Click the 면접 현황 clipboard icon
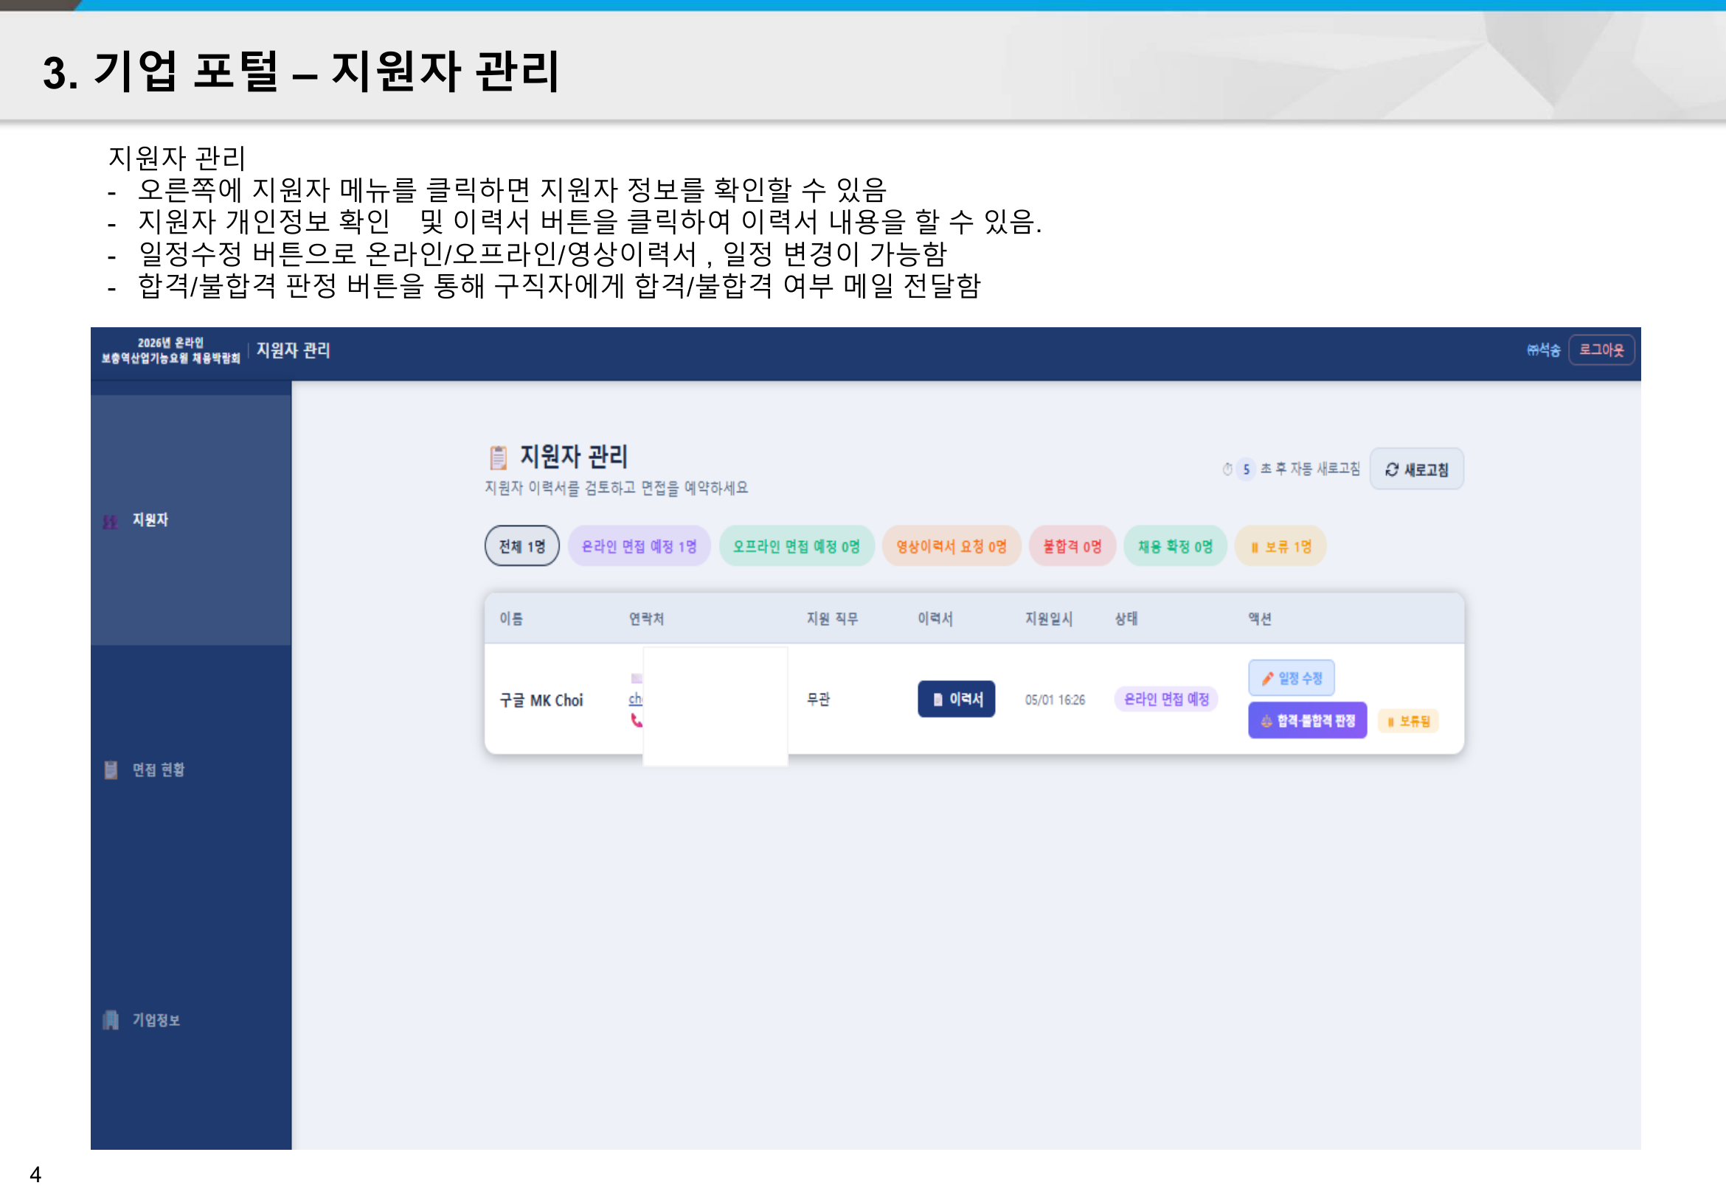The width and height of the screenshot is (1726, 1194). [111, 769]
